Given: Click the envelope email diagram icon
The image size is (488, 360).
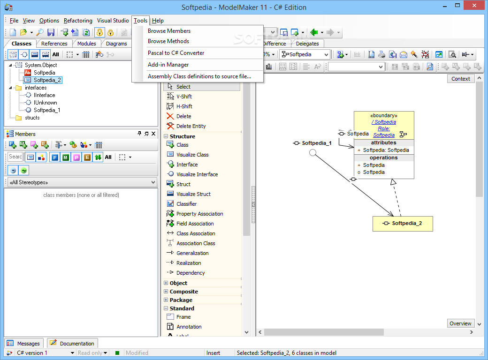Looking at the screenshot, I should click(404, 55).
